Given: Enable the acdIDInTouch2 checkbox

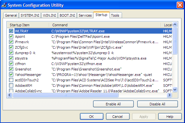Looking at the screenshot, I should pos(11,80).
